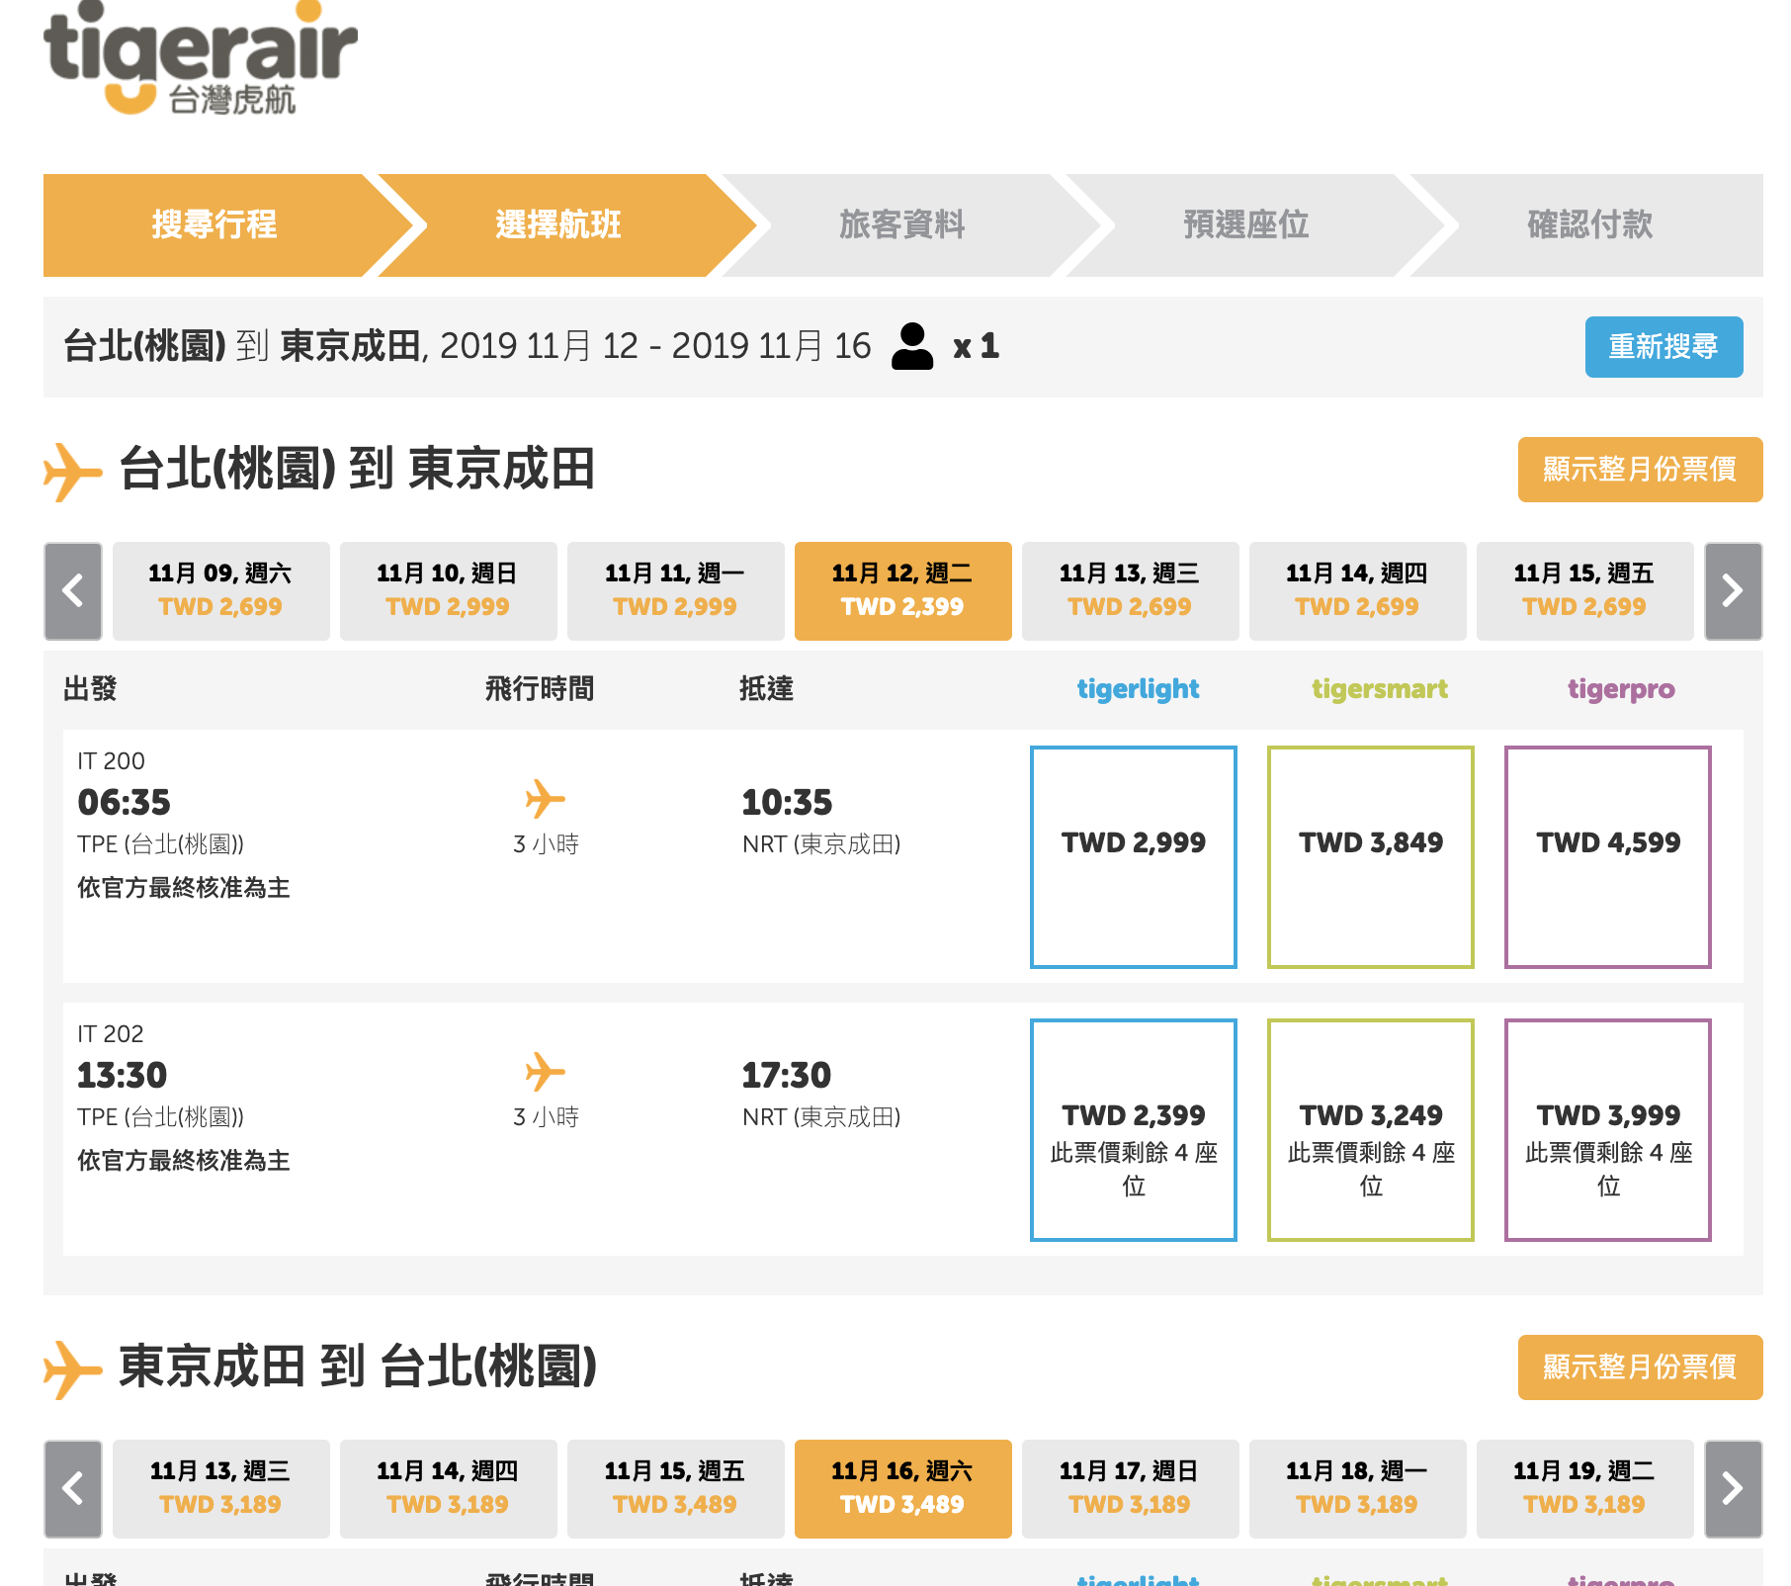1791x1586 pixels.
Task: Select outbound date 11月 11 週一
Action: click(676, 591)
